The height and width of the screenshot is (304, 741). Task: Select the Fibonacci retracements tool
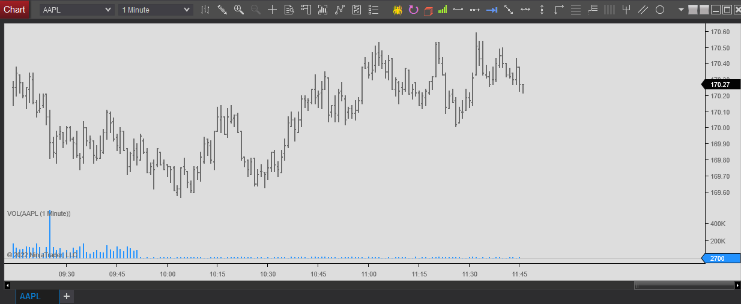[576, 10]
